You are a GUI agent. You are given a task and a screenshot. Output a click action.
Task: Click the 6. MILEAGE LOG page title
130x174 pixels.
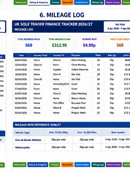point(62,15)
